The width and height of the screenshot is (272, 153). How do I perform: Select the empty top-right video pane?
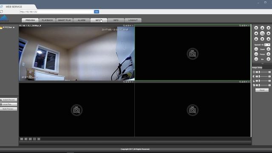pyautogui.click(x=193, y=54)
